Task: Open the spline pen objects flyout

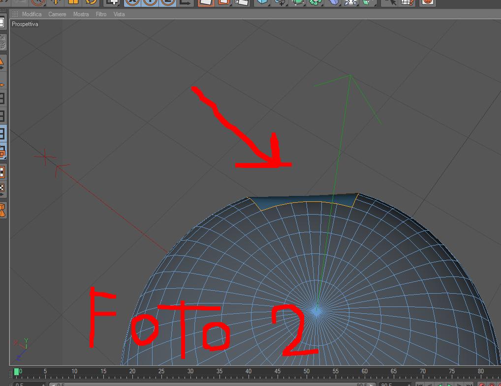Action: [280, 2]
